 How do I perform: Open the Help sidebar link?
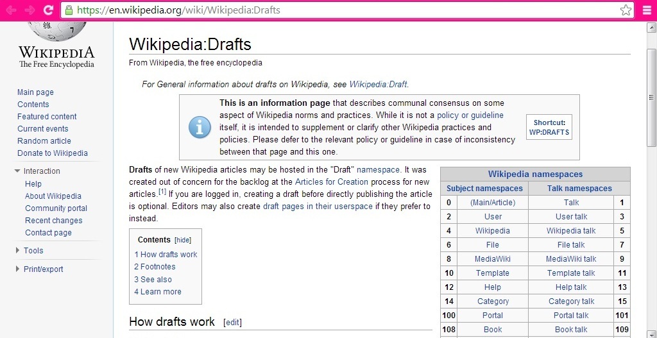click(33, 184)
